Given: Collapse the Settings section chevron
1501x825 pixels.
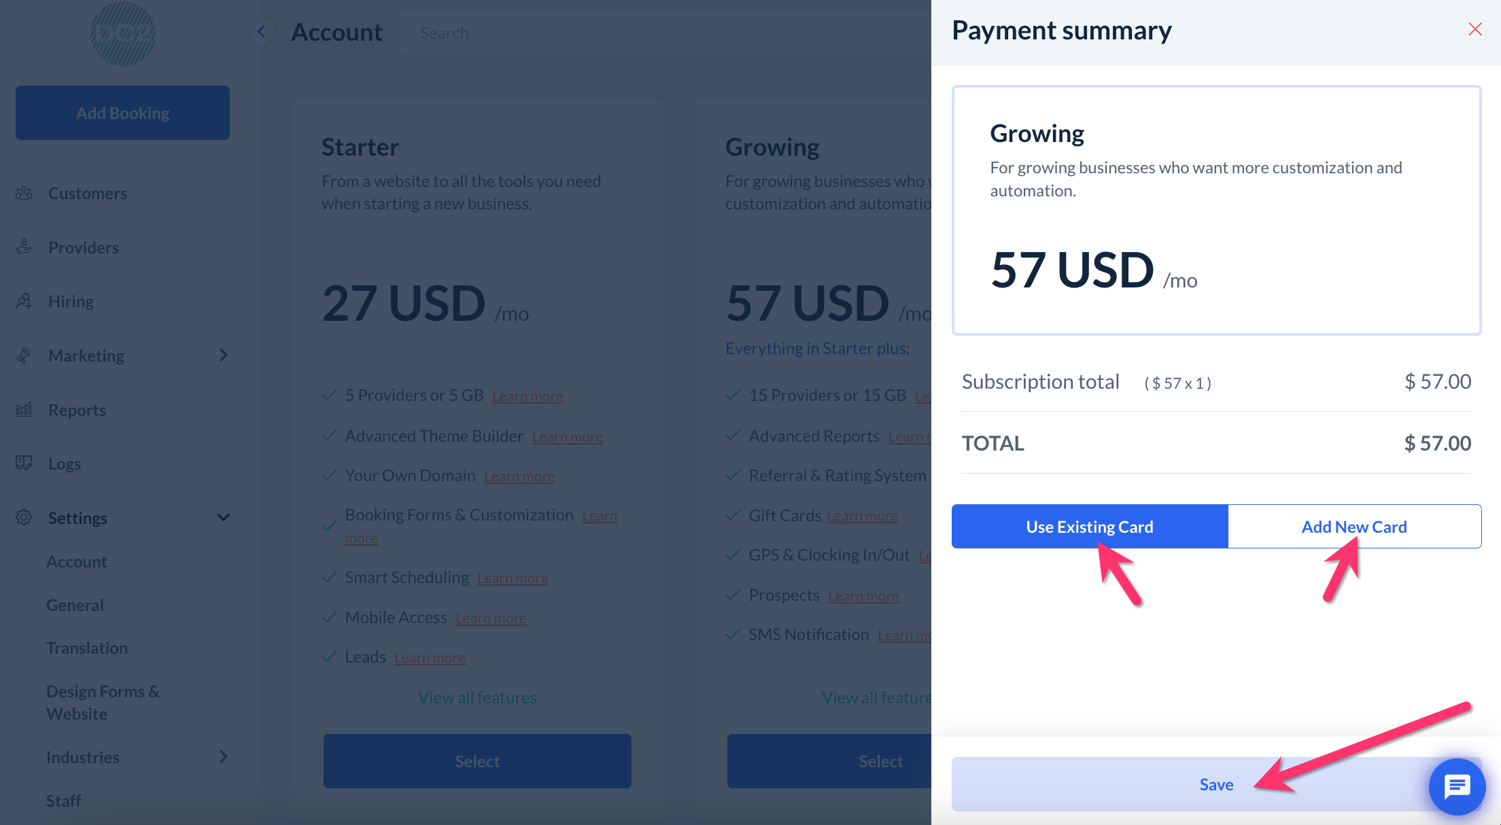Looking at the screenshot, I should pyautogui.click(x=224, y=518).
